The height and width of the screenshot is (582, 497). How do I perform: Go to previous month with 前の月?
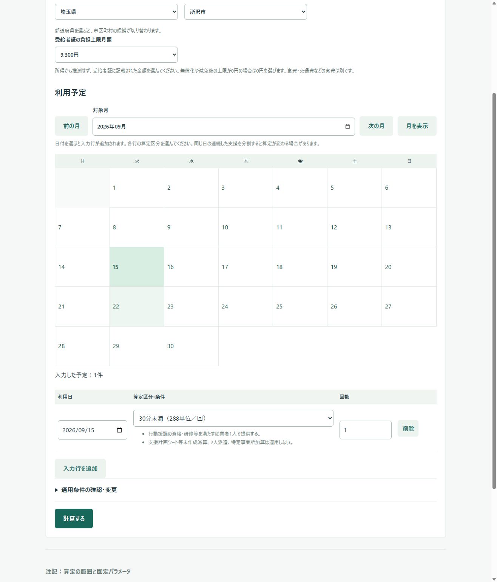(71, 126)
